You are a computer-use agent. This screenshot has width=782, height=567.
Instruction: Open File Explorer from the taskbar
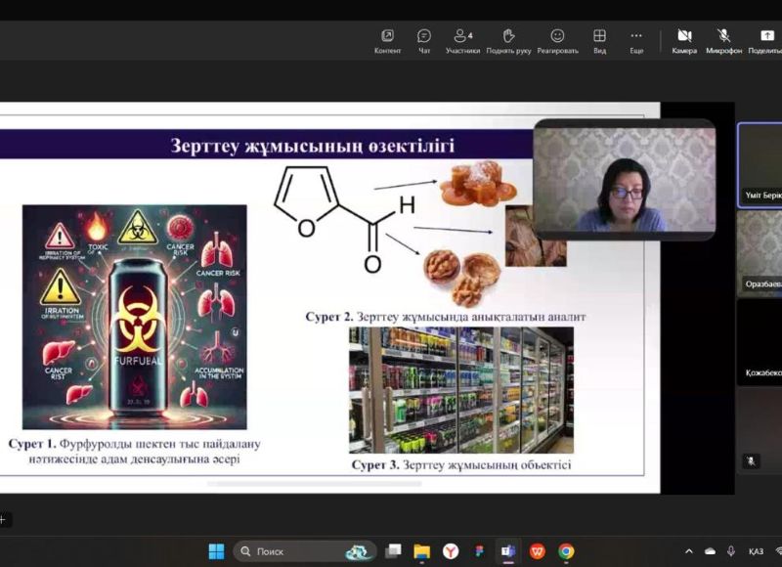coord(422,551)
